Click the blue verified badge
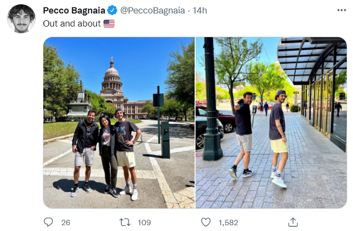The image size is (353, 231). tap(112, 10)
